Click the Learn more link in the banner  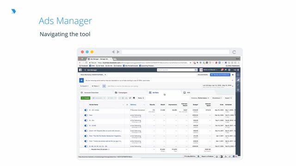point(146,81)
